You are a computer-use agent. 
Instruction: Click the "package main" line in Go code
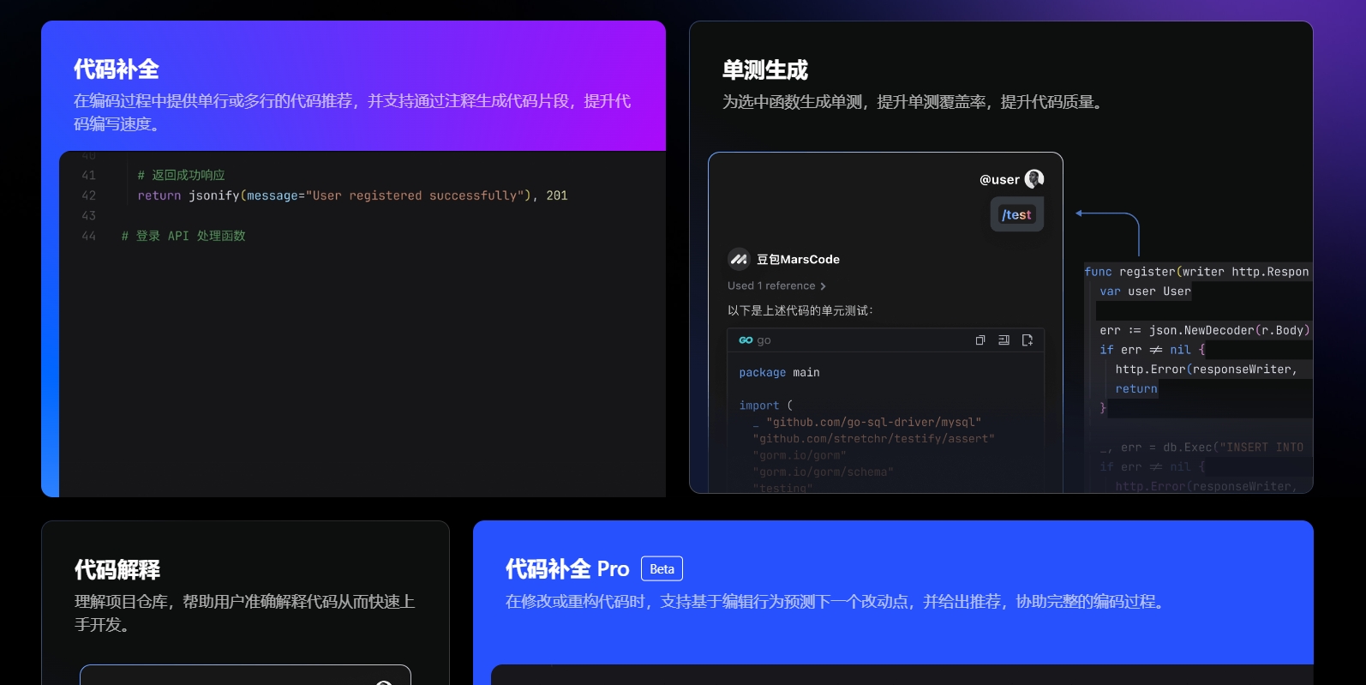(779, 373)
